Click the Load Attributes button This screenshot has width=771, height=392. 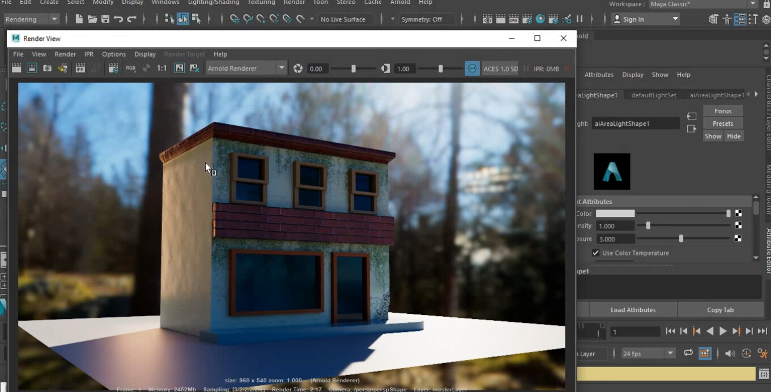(x=633, y=310)
